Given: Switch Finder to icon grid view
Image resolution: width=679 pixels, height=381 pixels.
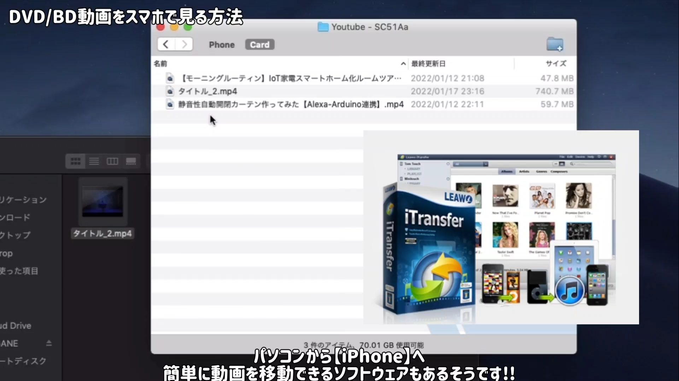Looking at the screenshot, I should pyautogui.click(x=75, y=162).
